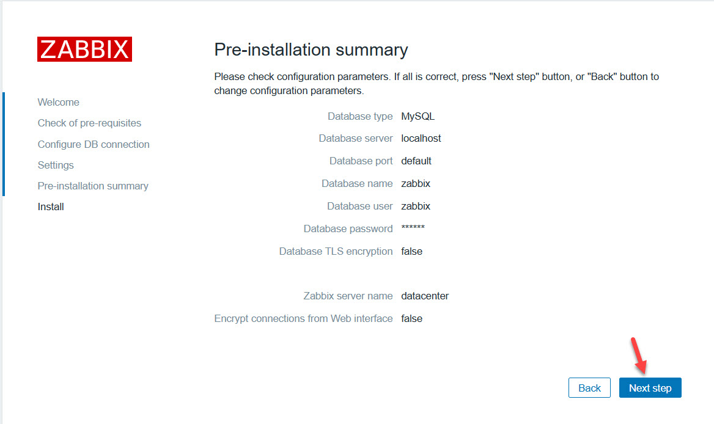Jump to the Settings step
The width and height of the screenshot is (714, 424).
click(56, 165)
